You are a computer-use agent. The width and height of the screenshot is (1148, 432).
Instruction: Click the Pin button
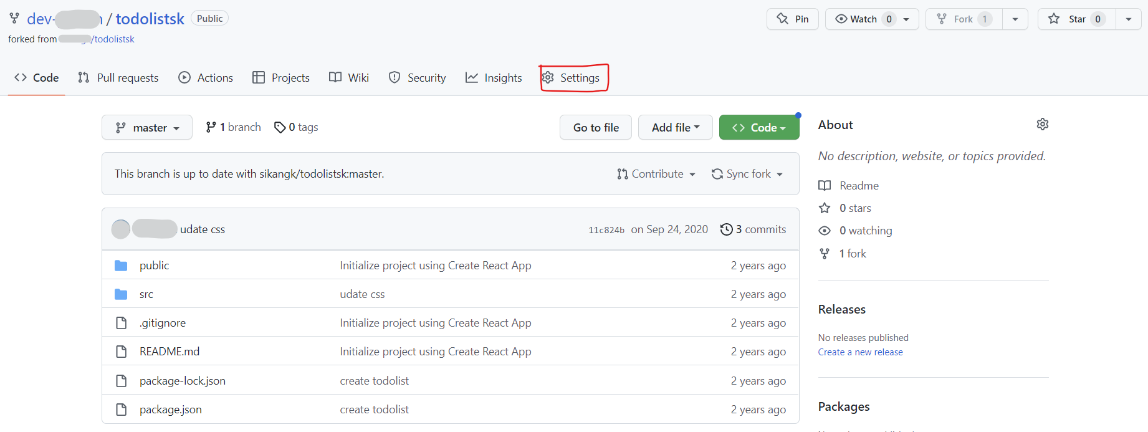click(x=793, y=19)
